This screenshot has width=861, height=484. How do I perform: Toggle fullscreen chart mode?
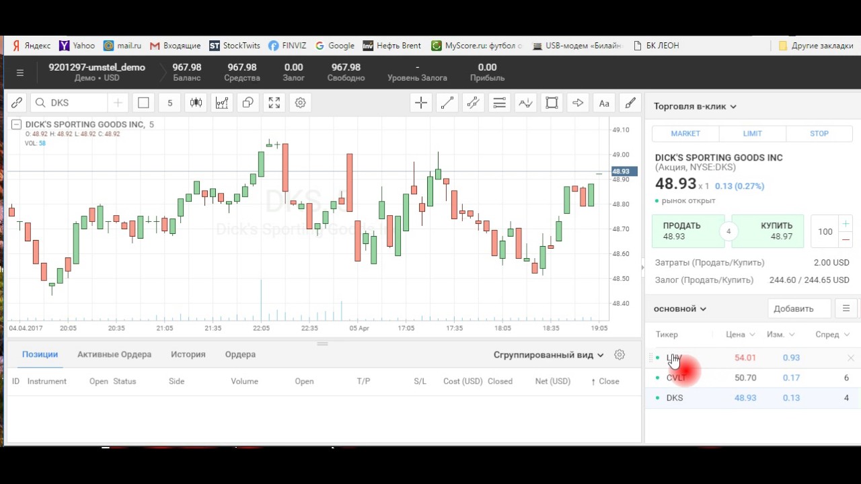[x=274, y=103]
